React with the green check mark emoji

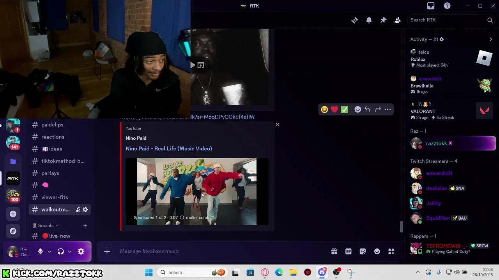tap(345, 110)
